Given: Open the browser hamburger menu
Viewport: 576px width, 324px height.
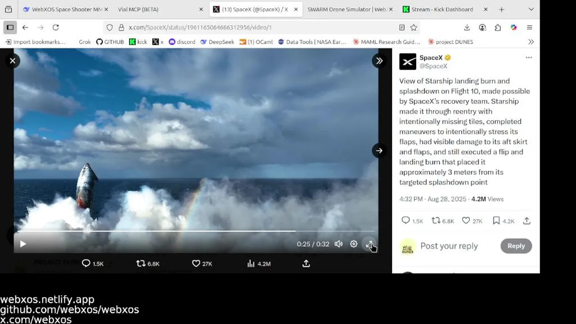Looking at the screenshot, I should pos(529,27).
